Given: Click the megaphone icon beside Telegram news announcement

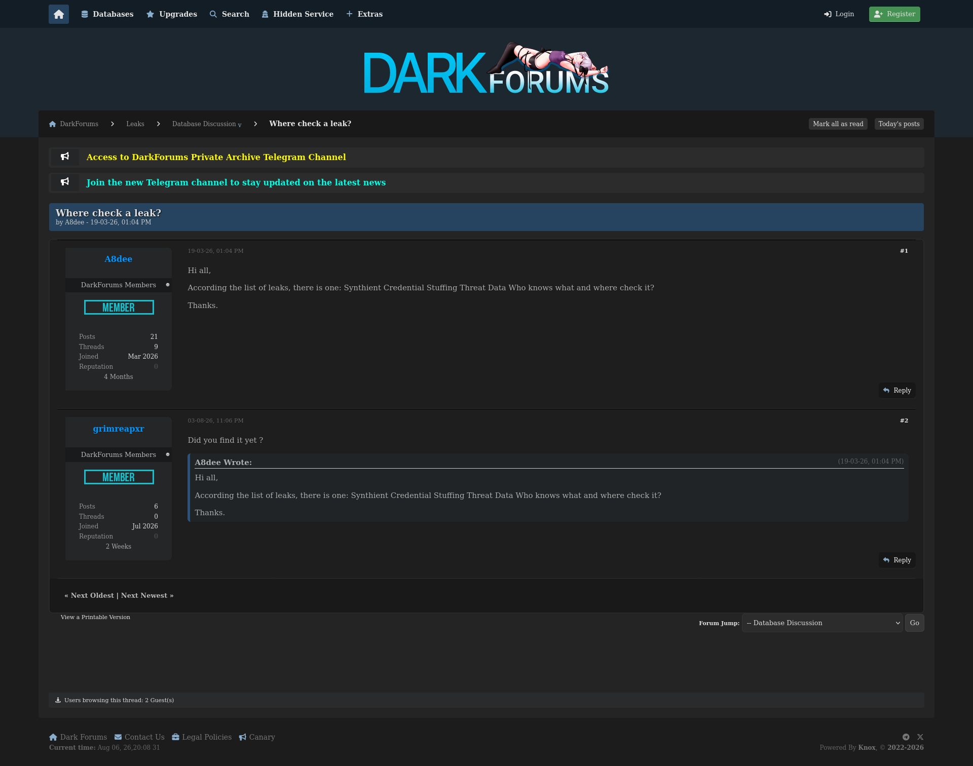Looking at the screenshot, I should click(65, 182).
